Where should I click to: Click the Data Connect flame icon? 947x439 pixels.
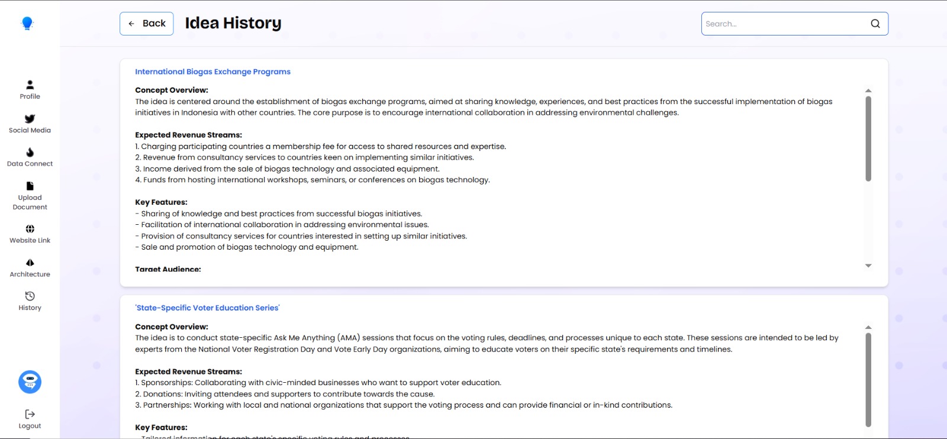[30, 153]
